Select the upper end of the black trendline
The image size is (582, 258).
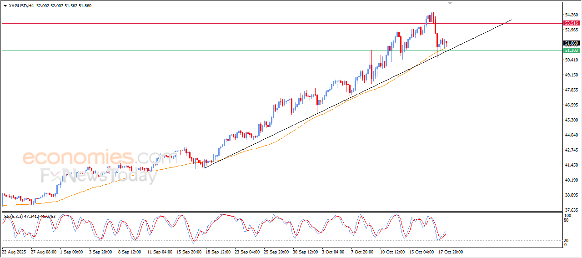[x=512, y=20]
